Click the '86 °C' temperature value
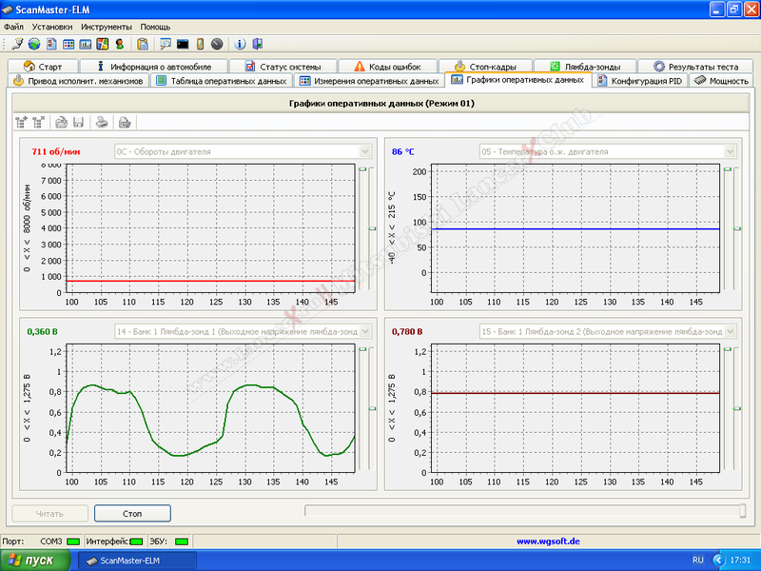This screenshot has height=571, width=761. 402,151
